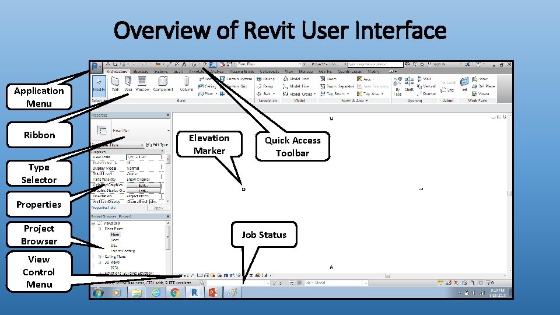Switch to the Collaborate ribbon tab
The height and width of the screenshot is (315, 560).
(269, 71)
